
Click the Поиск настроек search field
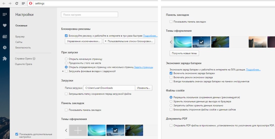pos(89,15)
